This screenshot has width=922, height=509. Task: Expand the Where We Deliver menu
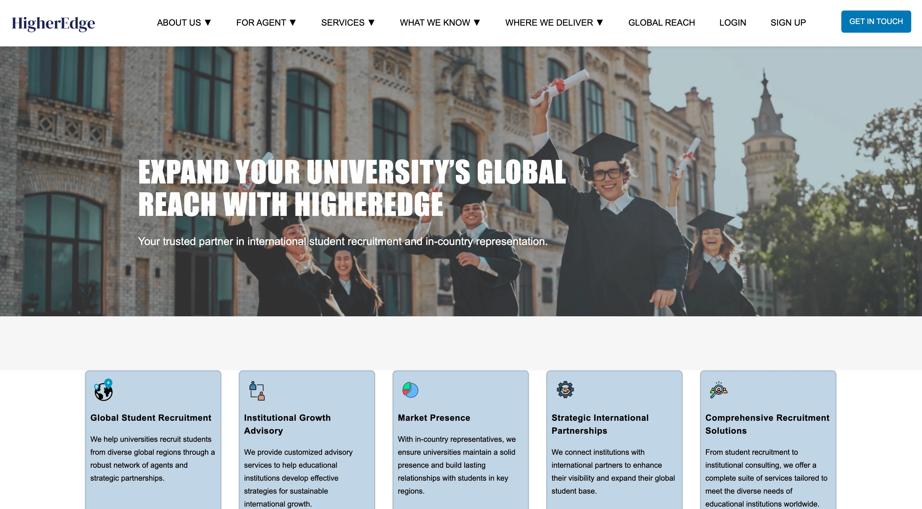click(554, 23)
